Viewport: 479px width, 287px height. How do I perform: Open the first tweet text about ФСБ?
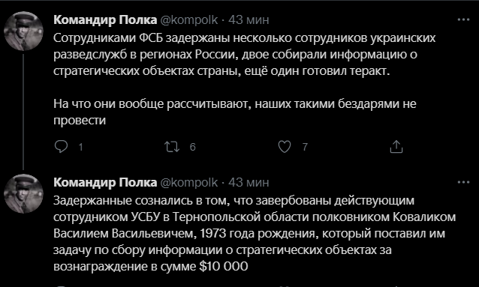pyautogui.click(x=245, y=79)
